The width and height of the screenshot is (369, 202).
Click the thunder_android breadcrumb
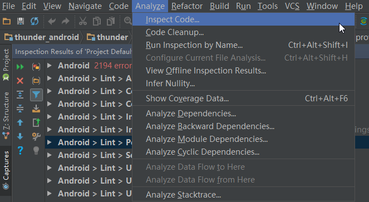[42, 37]
